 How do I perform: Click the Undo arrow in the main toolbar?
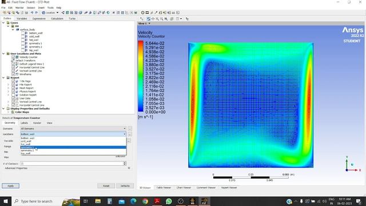click(x=32, y=13)
